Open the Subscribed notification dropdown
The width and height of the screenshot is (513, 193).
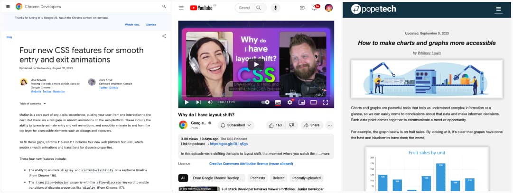[x=236, y=125]
